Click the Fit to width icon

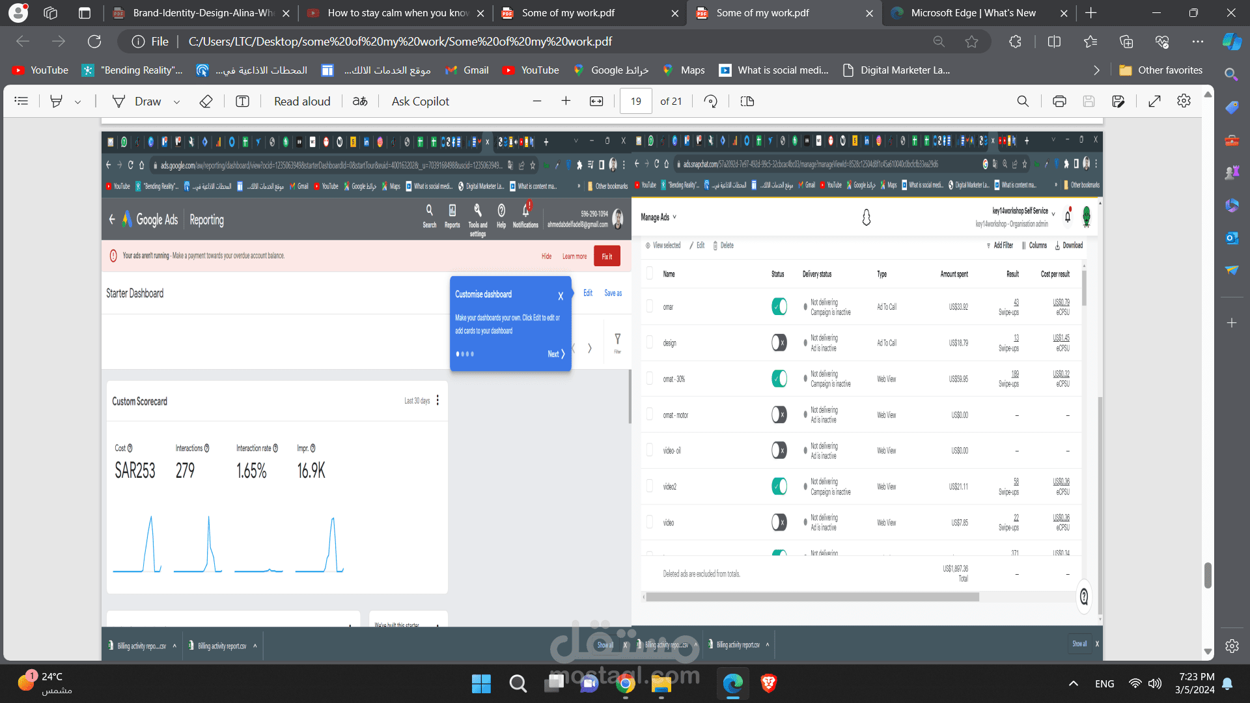[x=596, y=101]
